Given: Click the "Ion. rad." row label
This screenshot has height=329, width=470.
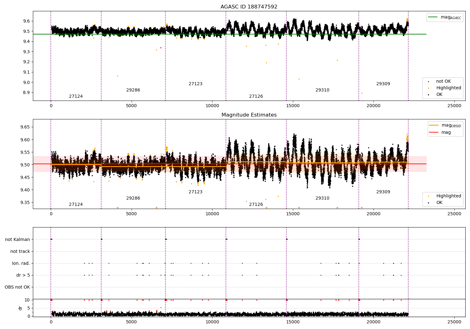Looking at the screenshot, I should click(x=21, y=263).
